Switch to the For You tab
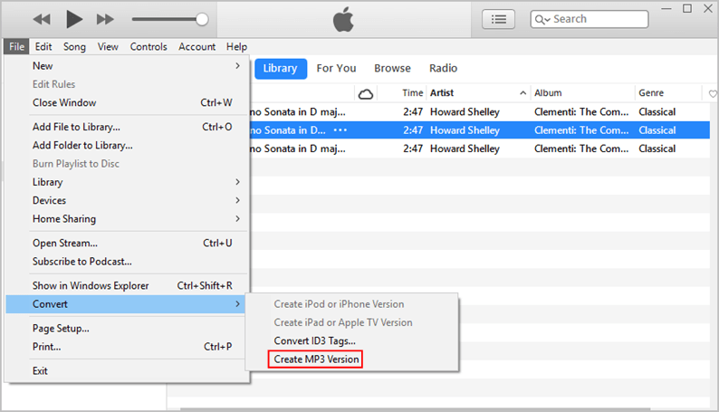The image size is (719, 412). click(x=336, y=68)
